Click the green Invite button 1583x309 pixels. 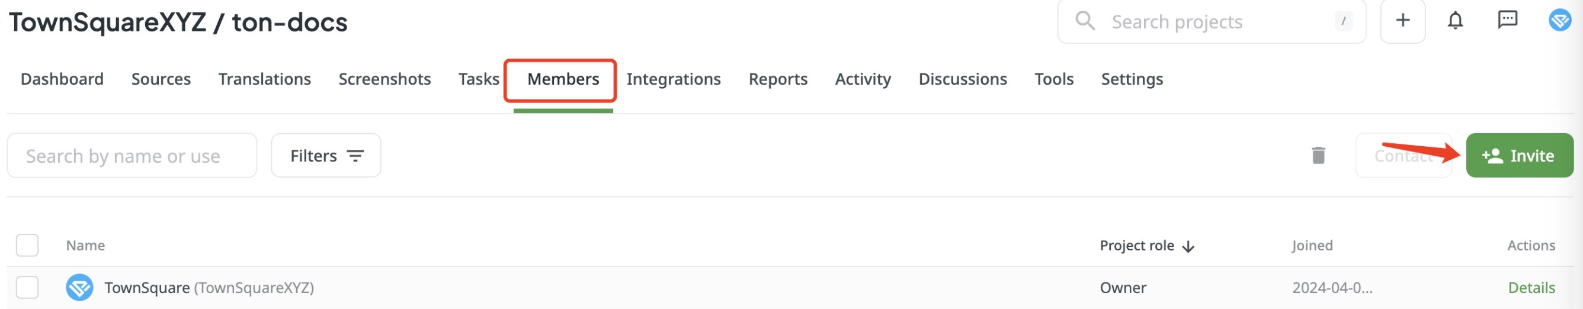coord(1519,156)
